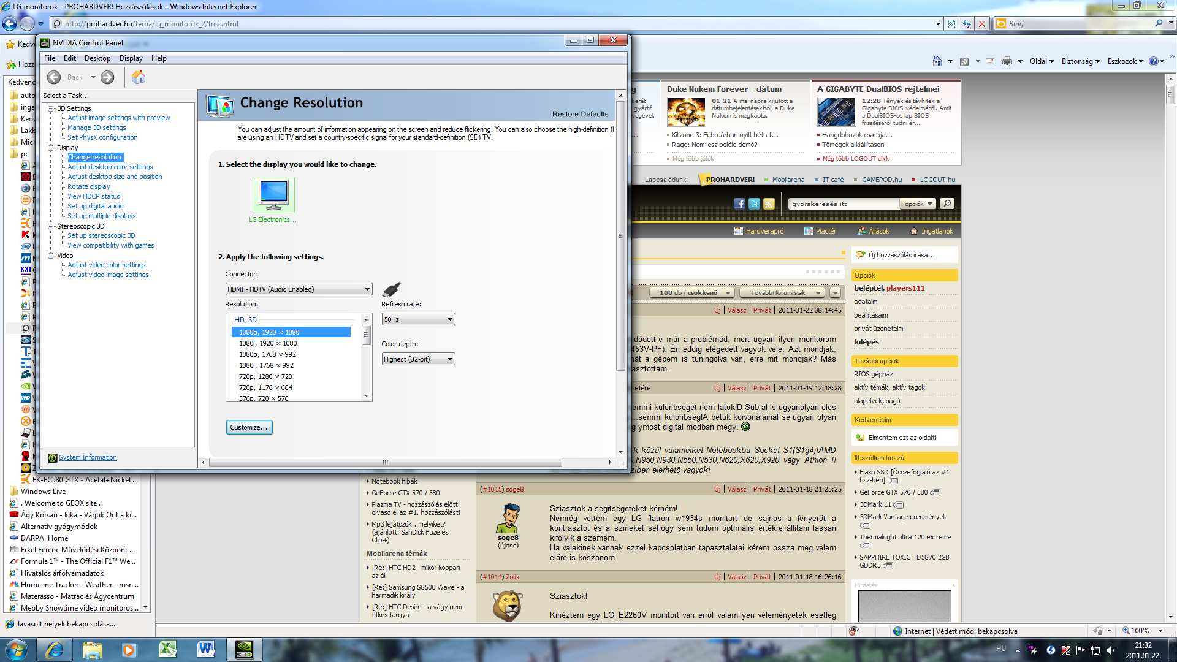Click Új hozzászólás írása...
The image size is (1177, 662).
[901, 255]
